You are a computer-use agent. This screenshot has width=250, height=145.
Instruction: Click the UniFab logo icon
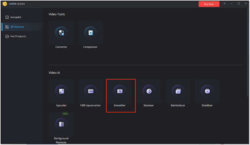click(x=5, y=4)
